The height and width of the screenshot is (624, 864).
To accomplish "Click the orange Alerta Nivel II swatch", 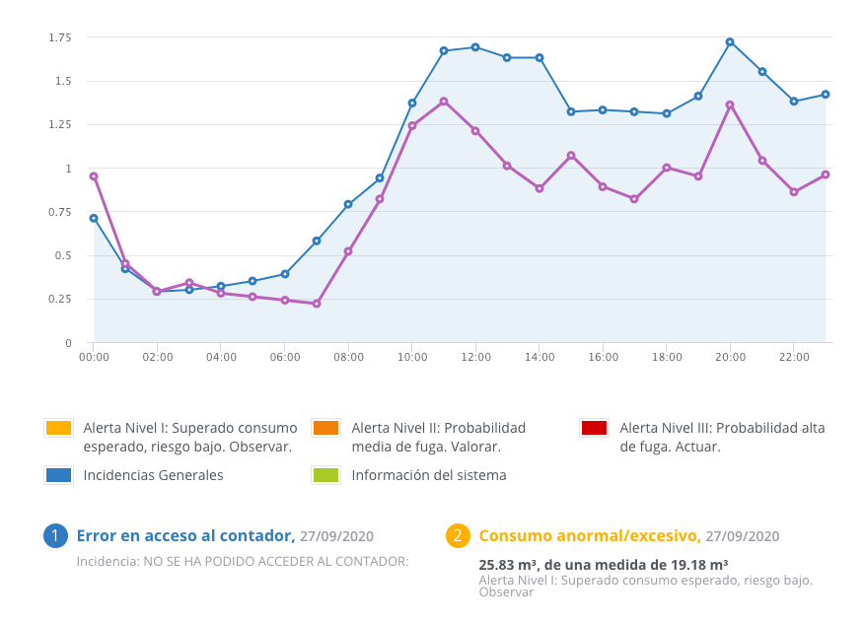I will tap(326, 428).
